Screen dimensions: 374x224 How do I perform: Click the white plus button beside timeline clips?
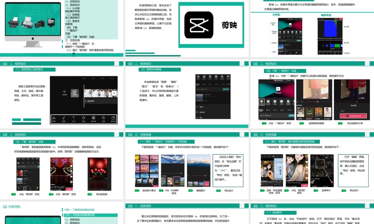[114, 93]
